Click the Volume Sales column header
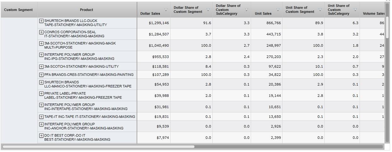This screenshot has height=152, width=392. point(373,13)
